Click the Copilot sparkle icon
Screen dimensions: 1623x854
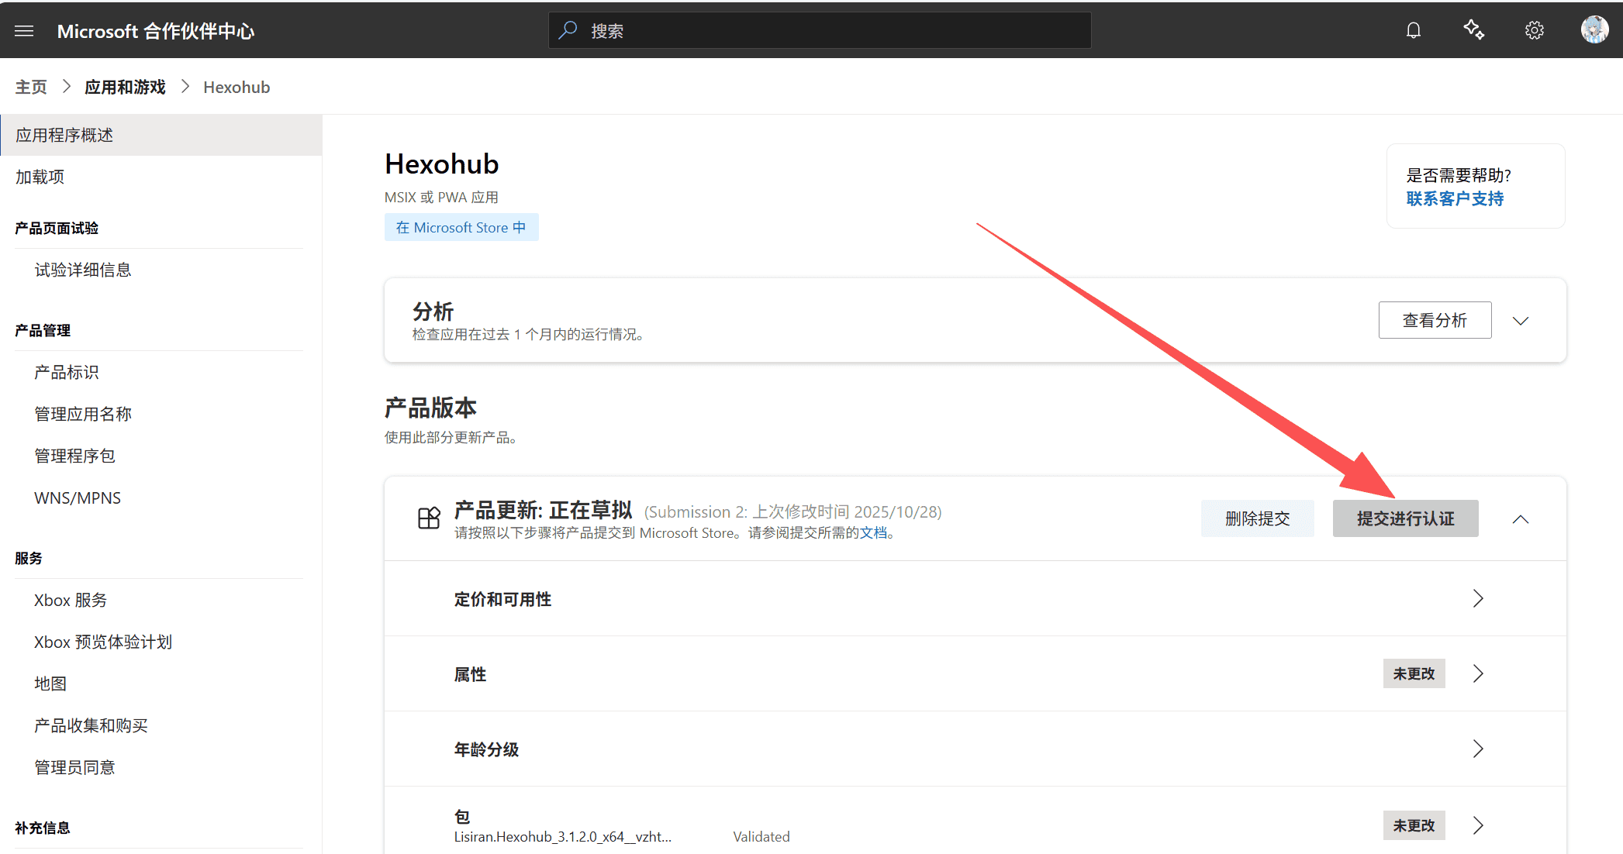coord(1473,31)
